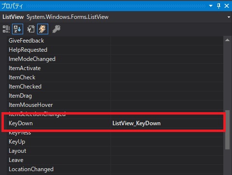This screenshot has height=175, width=232.
Task: Click the scroll up arrow of the event list
Action: (x=227, y=40)
